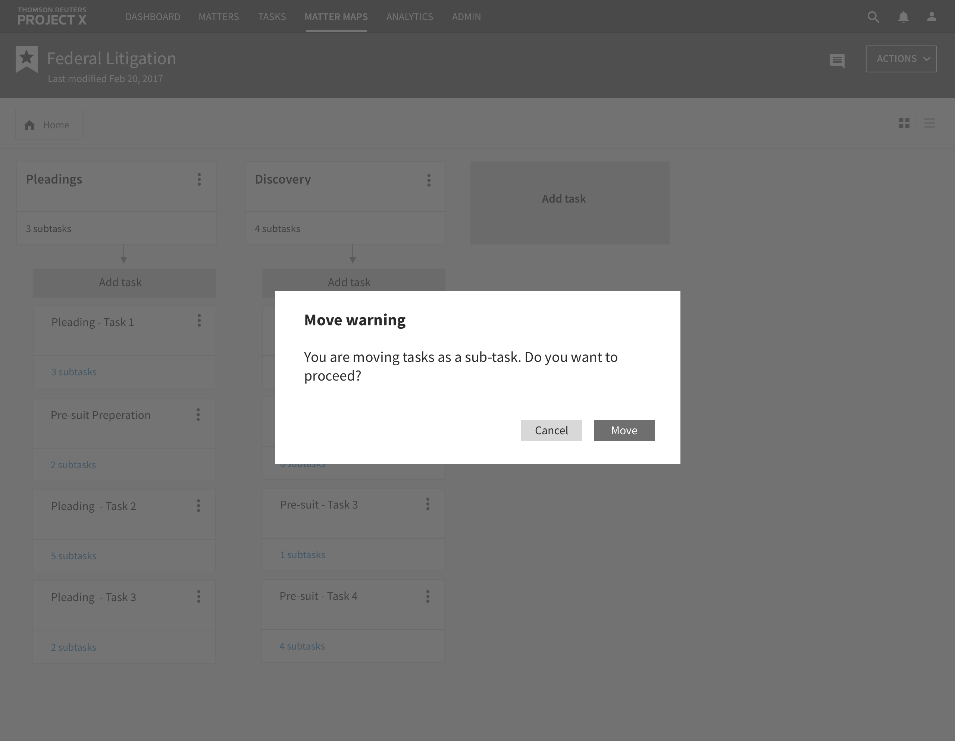The height and width of the screenshot is (741, 955).
Task: Expand 5 subtasks under Pleading - Task 2
Action: coord(73,556)
